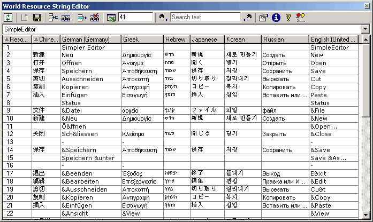Click the new blank document icon
373x222 pixels.
pos(25,17)
